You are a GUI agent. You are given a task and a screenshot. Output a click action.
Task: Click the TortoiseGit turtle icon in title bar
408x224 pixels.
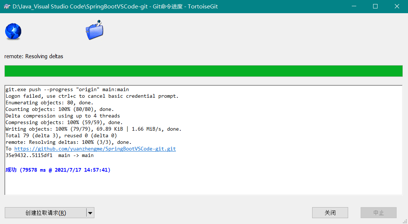(7, 6)
